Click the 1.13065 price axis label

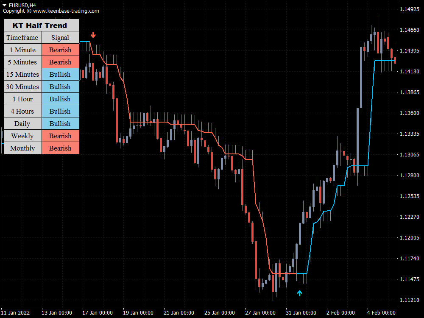click(x=410, y=154)
